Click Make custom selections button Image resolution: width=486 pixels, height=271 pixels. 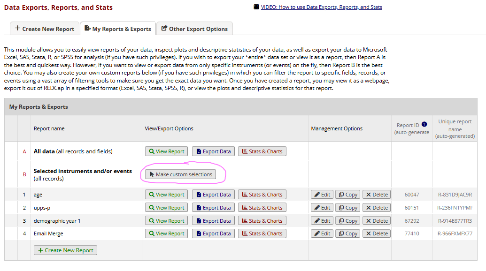coord(180,174)
